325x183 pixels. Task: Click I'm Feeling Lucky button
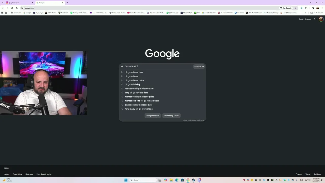click(x=171, y=116)
